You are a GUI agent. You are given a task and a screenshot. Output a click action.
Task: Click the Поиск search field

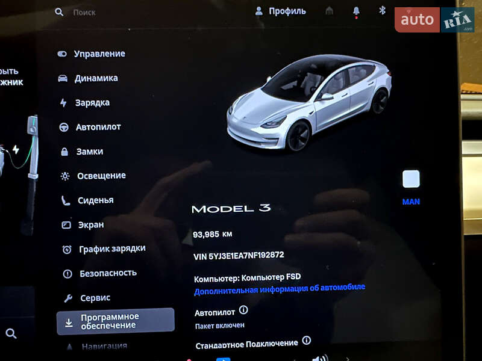point(84,11)
